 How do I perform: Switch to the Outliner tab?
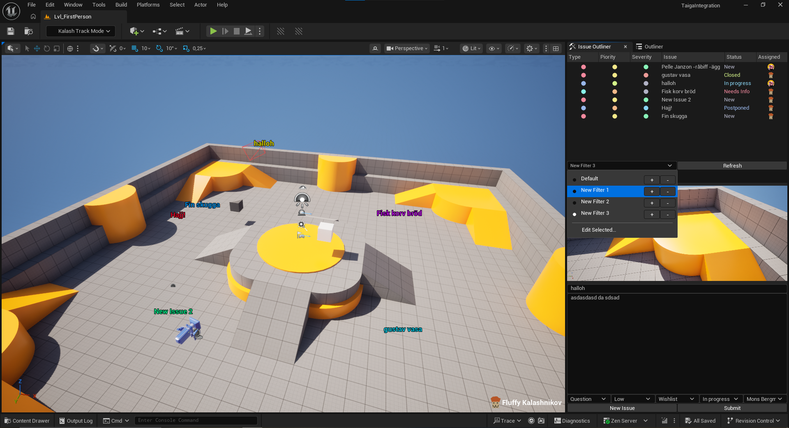pyautogui.click(x=653, y=46)
